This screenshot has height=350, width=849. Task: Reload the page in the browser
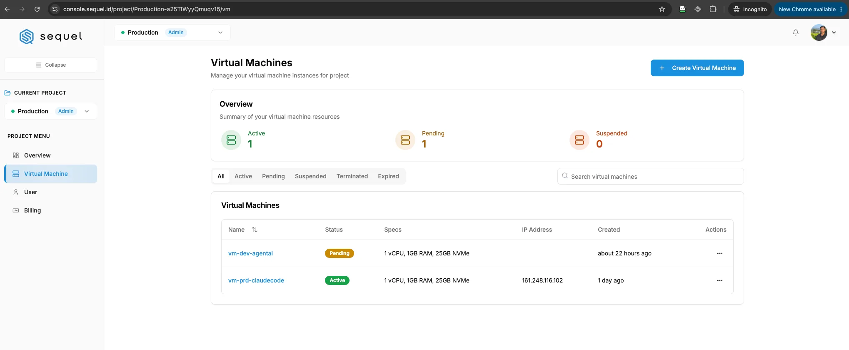pyautogui.click(x=37, y=9)
